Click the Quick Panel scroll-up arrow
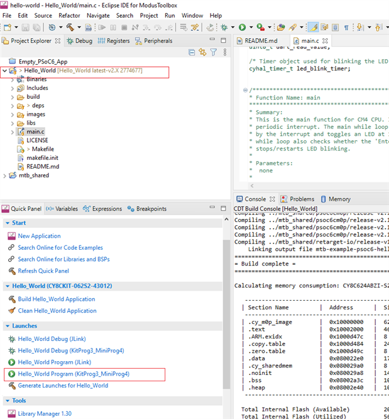 point(226,220)
